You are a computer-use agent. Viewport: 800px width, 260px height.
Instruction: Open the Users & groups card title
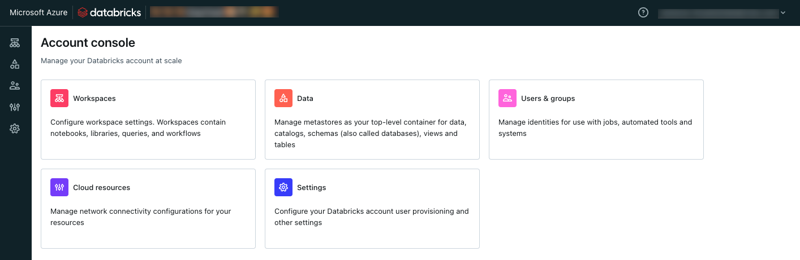point(548,99)
